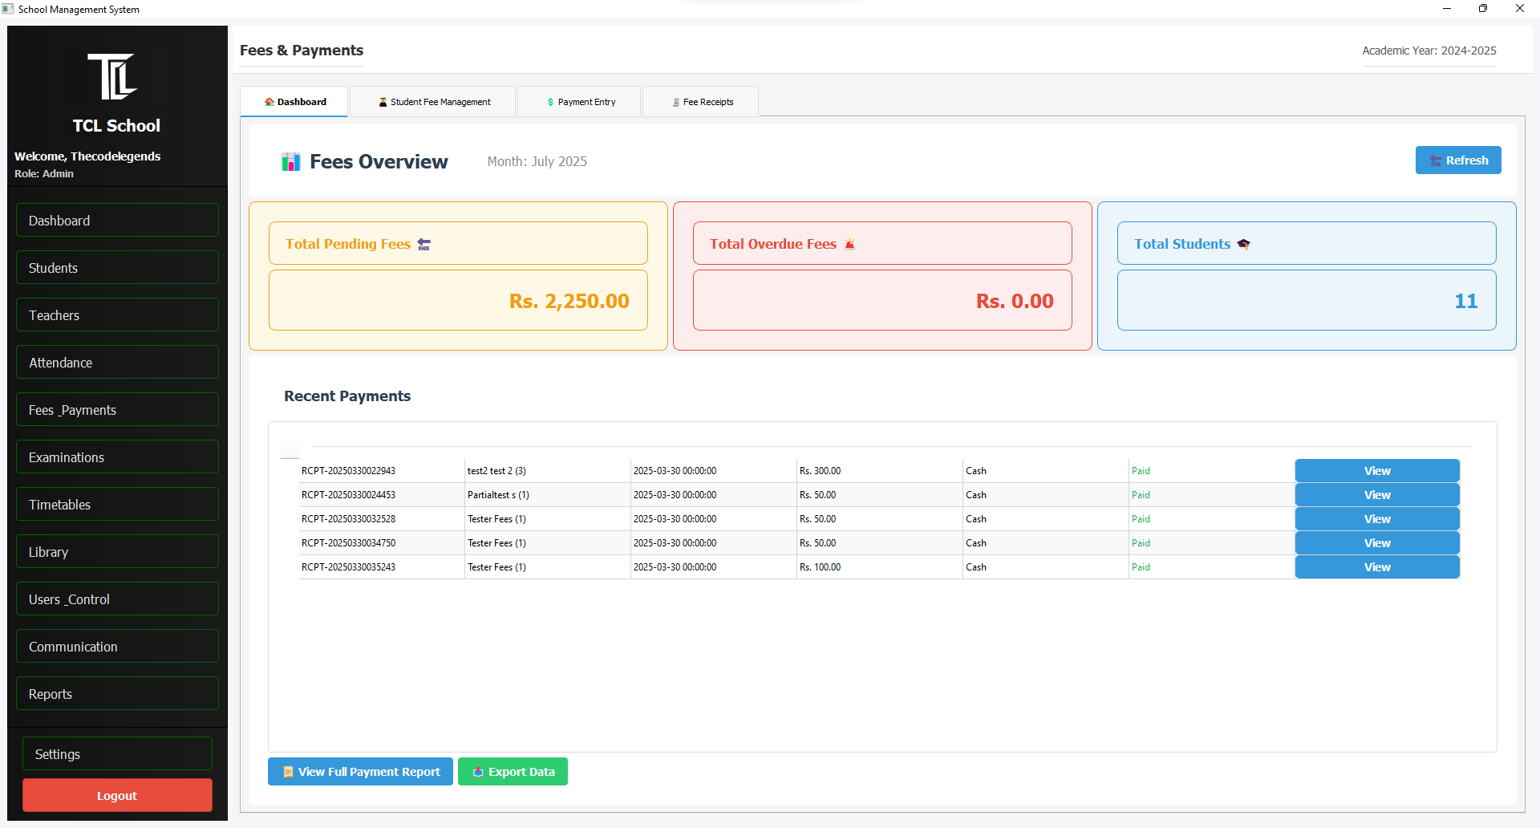The height and width of the screenshot is (828, 1540).
Task: Click the red Logout button
Action: click(117, 796)
